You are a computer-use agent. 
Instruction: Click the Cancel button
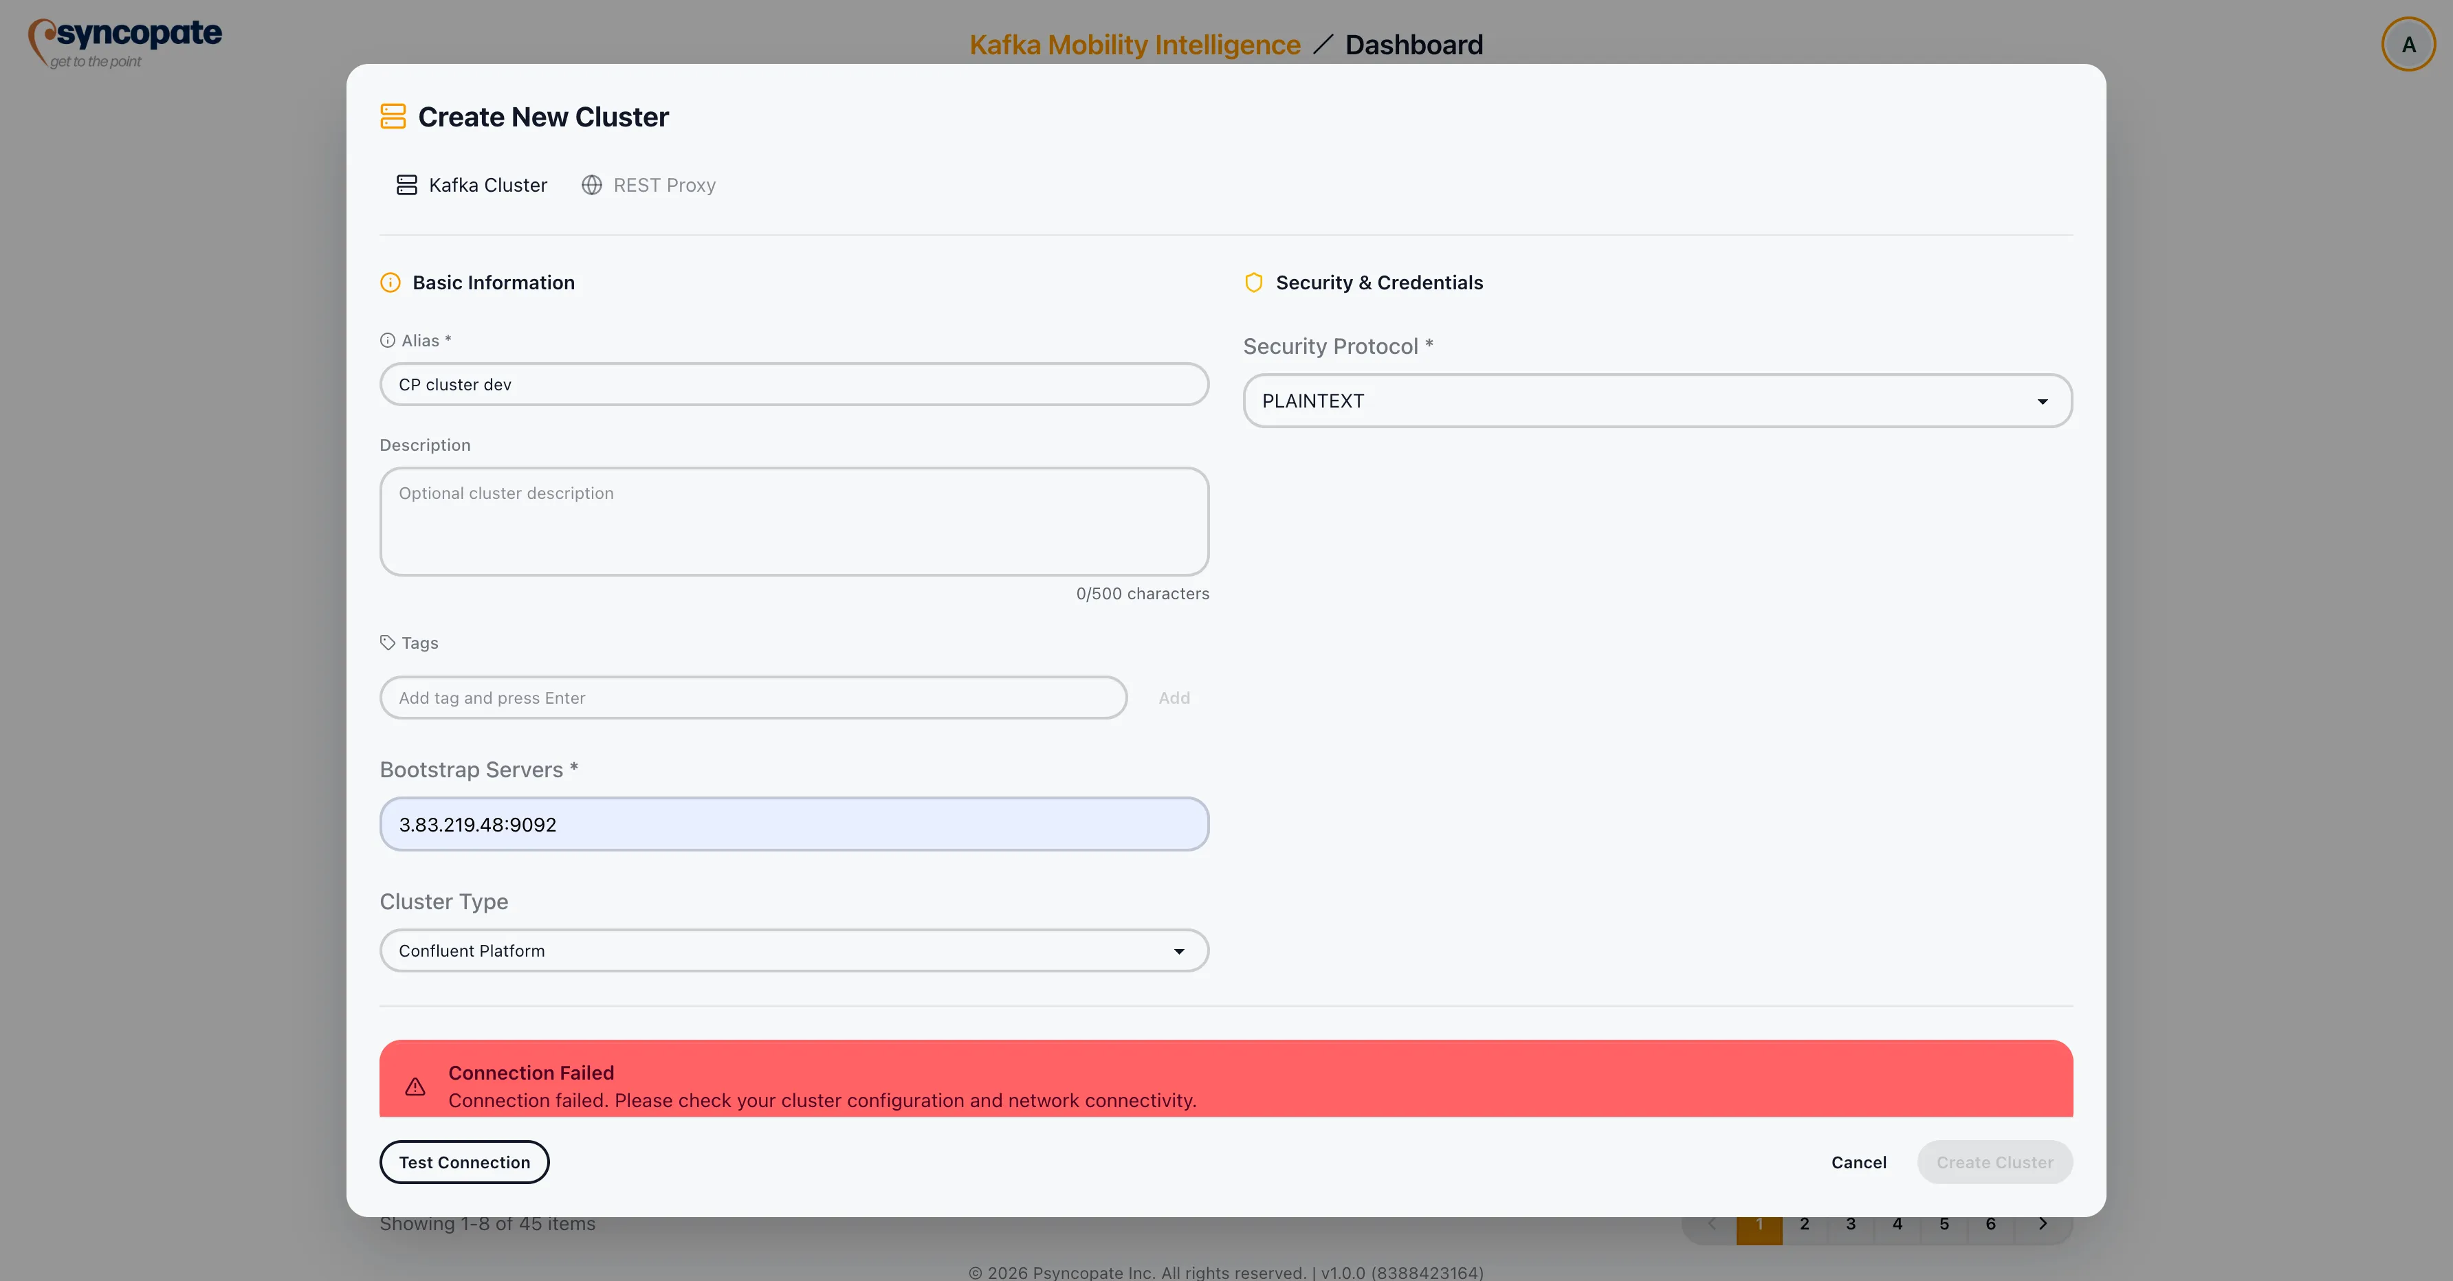click(x=1858, y=1162)
